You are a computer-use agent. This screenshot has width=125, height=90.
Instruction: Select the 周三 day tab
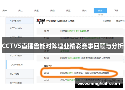click(36, 11)
